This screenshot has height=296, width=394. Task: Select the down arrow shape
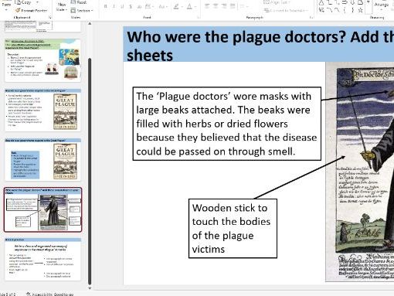(352, 2)
